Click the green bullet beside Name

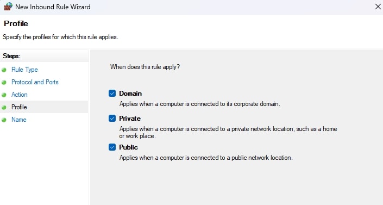pyautogui.click(x=4, y=120)
